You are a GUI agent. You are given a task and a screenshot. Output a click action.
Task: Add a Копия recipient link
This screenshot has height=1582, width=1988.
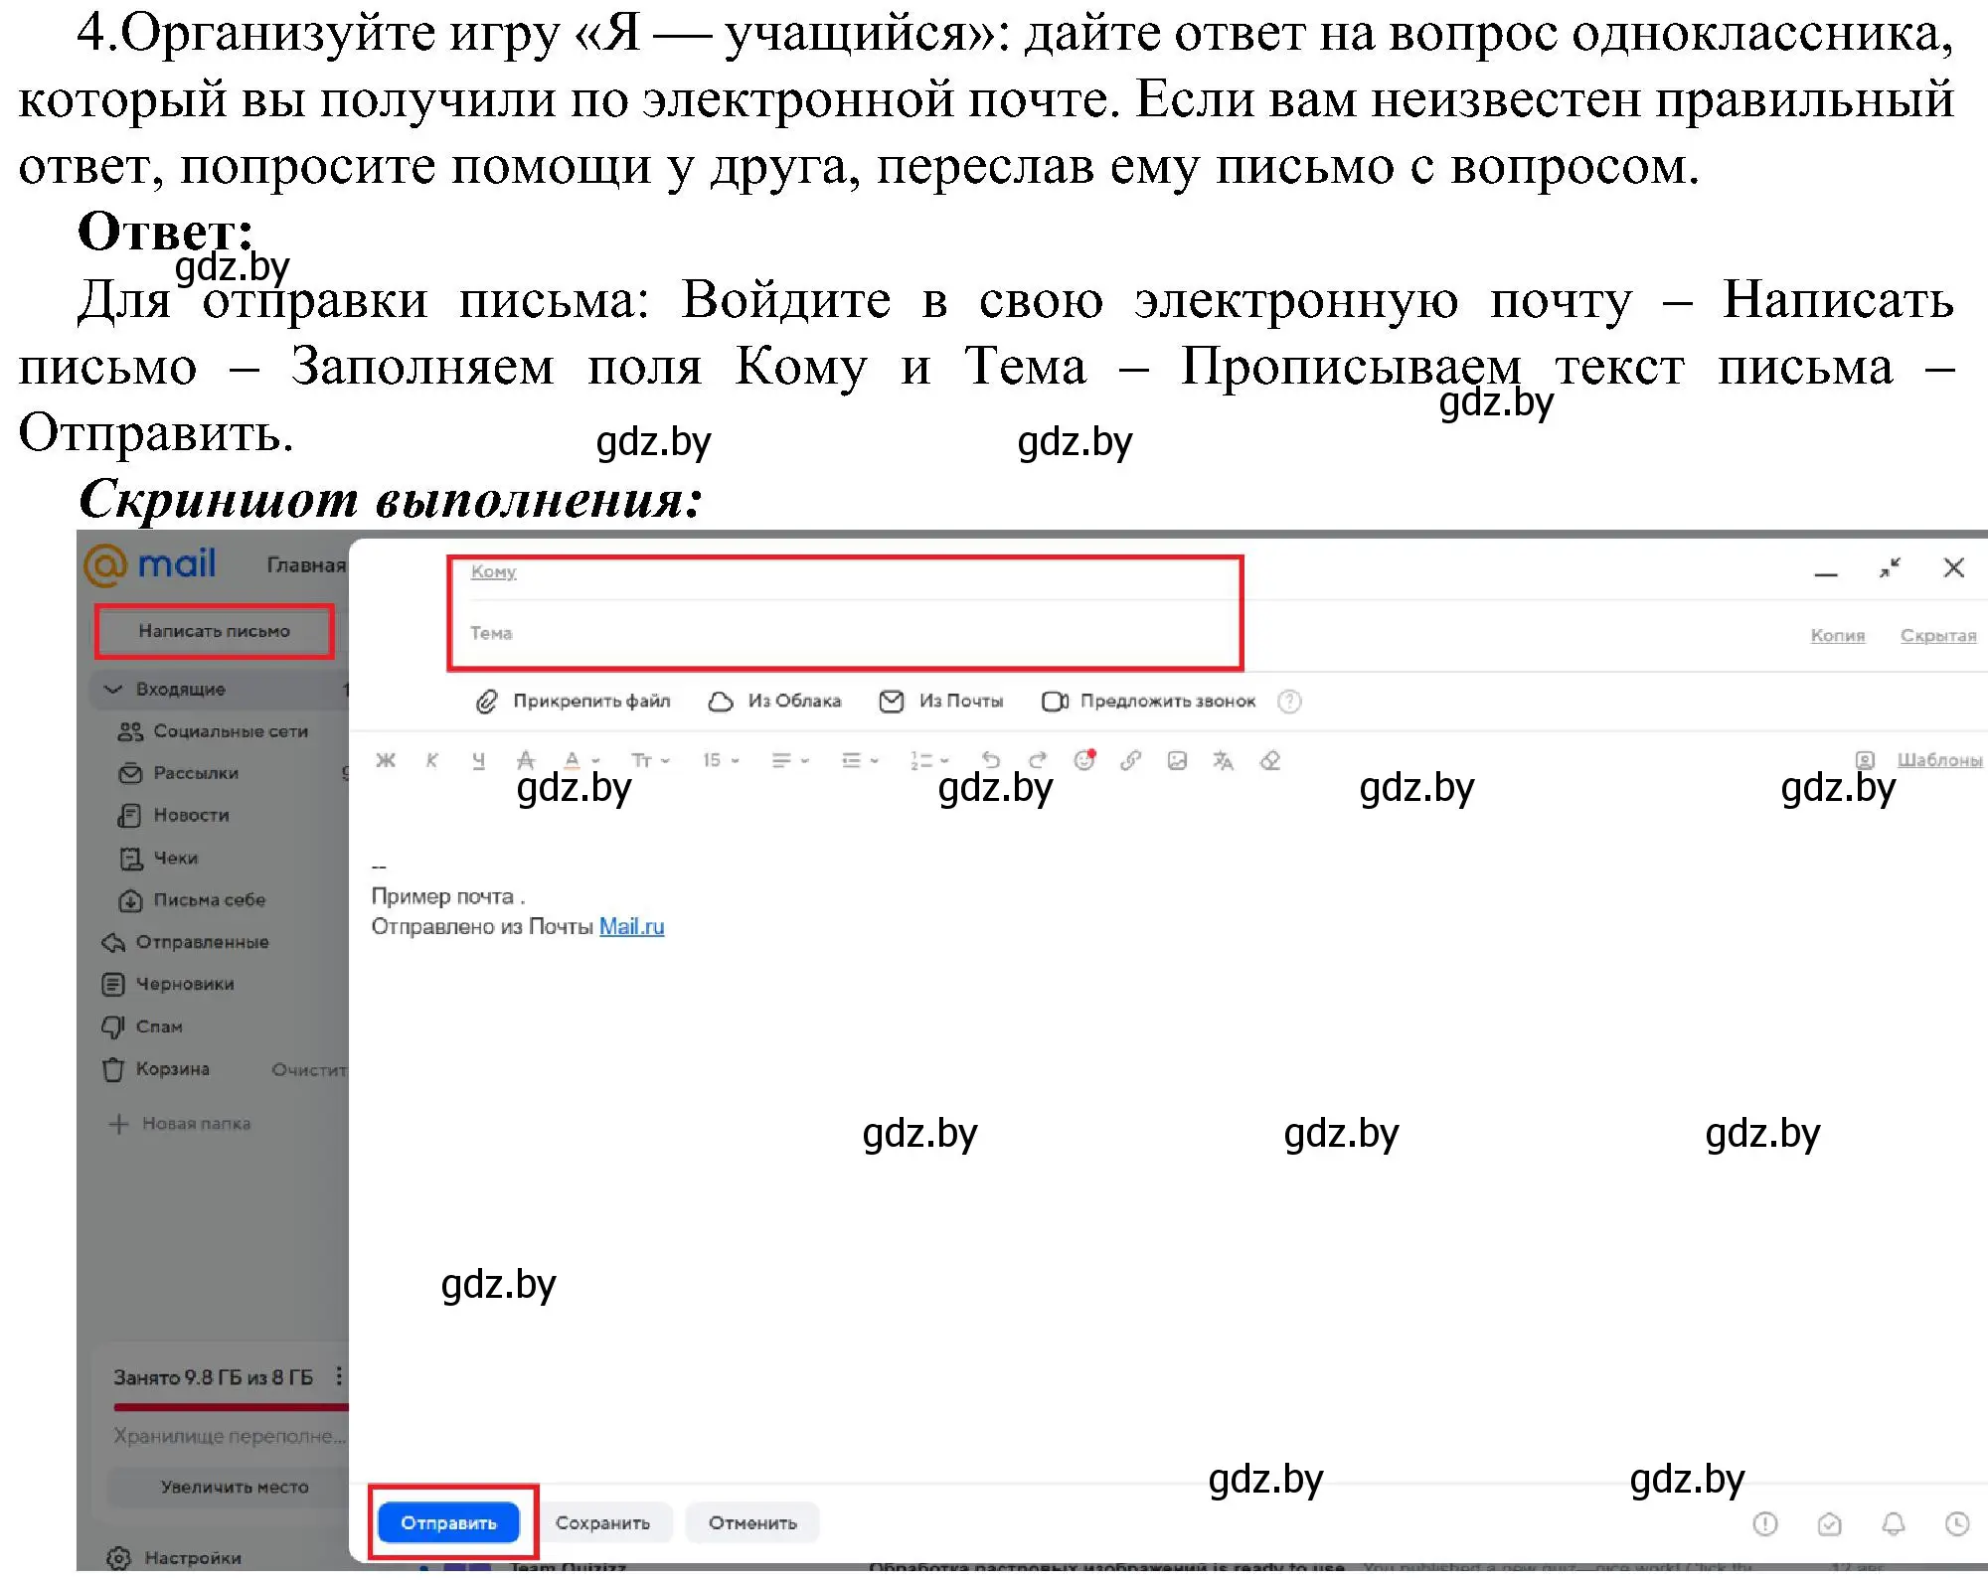coord(1838,635)
